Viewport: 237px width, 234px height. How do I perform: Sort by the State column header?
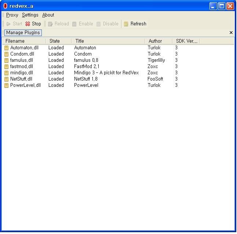pyautogui.click(x=58, y=41)
